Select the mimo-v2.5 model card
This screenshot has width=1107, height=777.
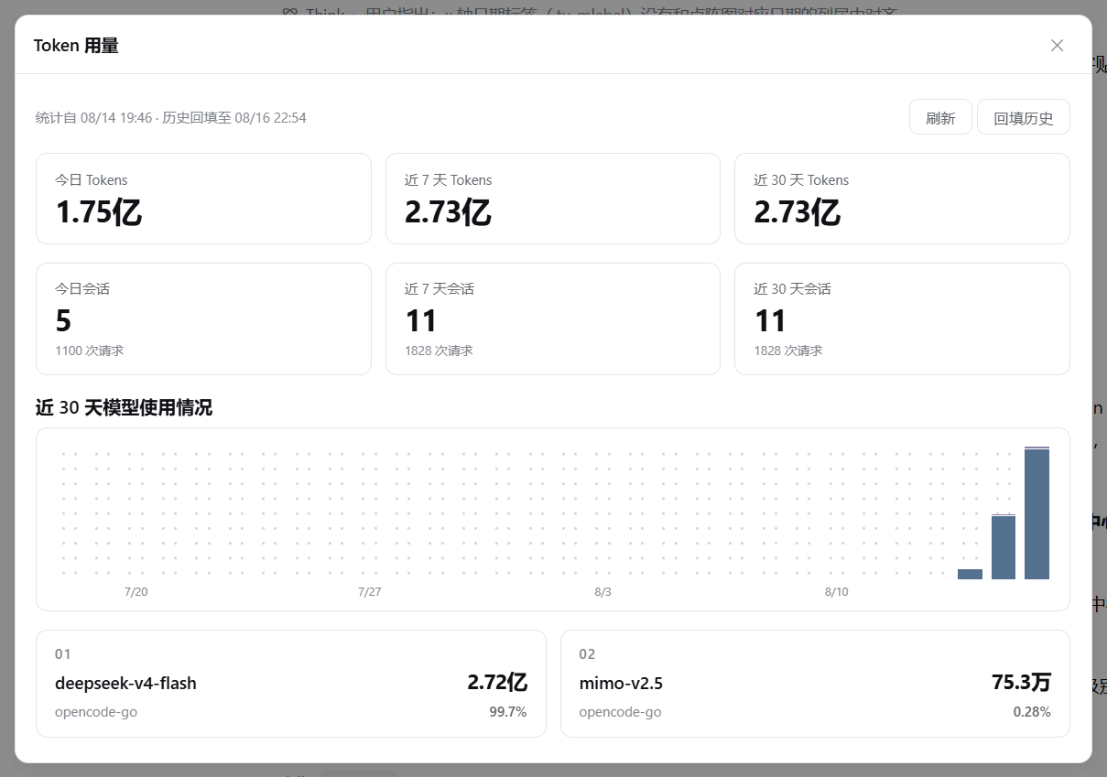(815, 684)
